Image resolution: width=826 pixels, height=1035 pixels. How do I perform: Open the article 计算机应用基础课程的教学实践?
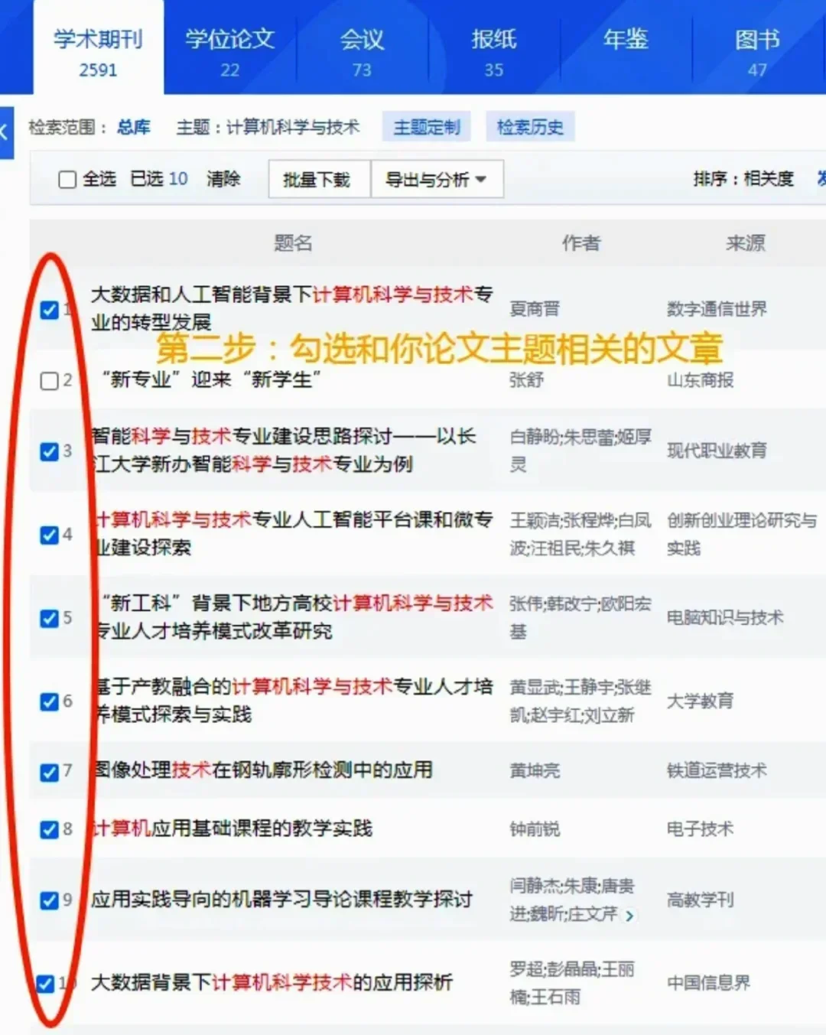click(x=233, y=828)
